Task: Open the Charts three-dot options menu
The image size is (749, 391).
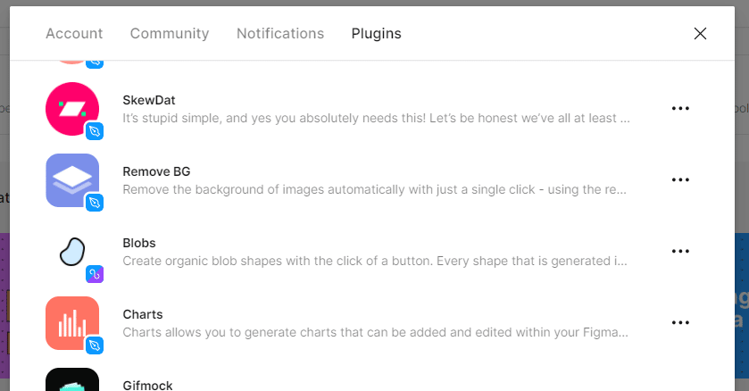Action: pos(680,323)
